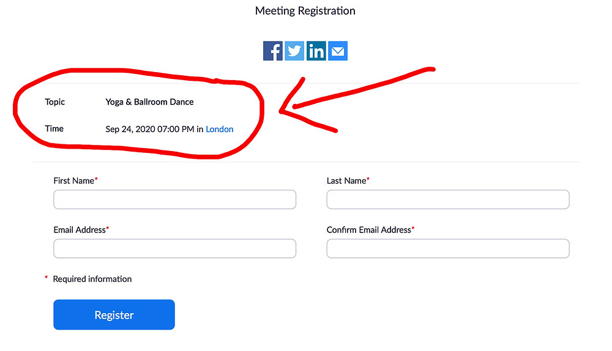
Task: Share the meeting on Facebook
Action: (273, 51)
